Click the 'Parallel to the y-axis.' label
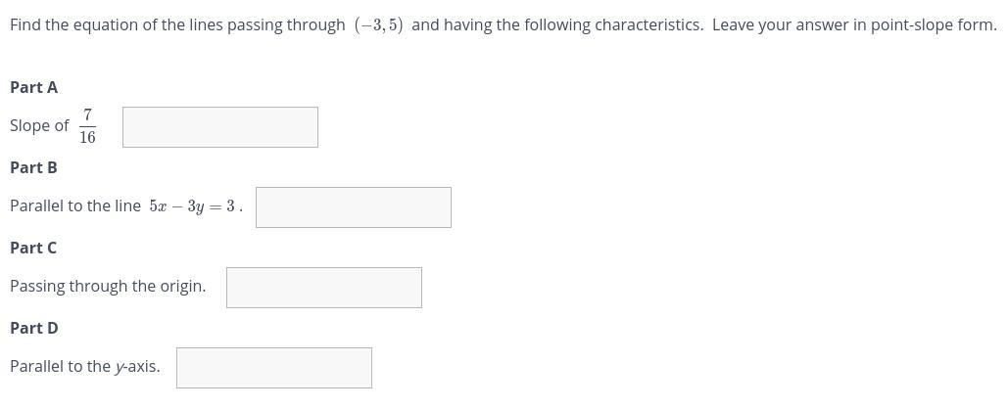1008x410 pixels. click(84, 366)
